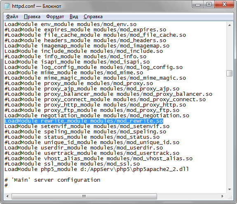
Task: Click the mime_module modules/mod_mime.so line
Action: 74,73
